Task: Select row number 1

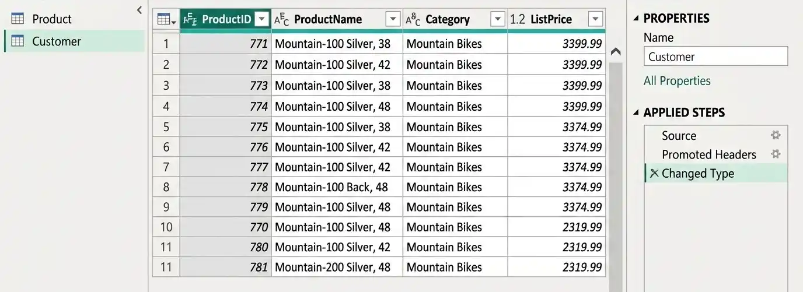Action: [x=166, y=44]
